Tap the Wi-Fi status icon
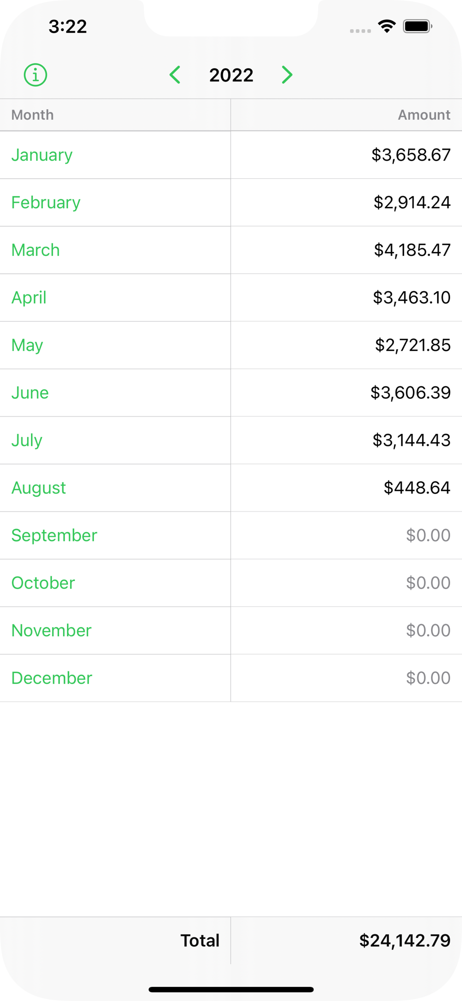 pyautogui.click(x=386, y=26)
